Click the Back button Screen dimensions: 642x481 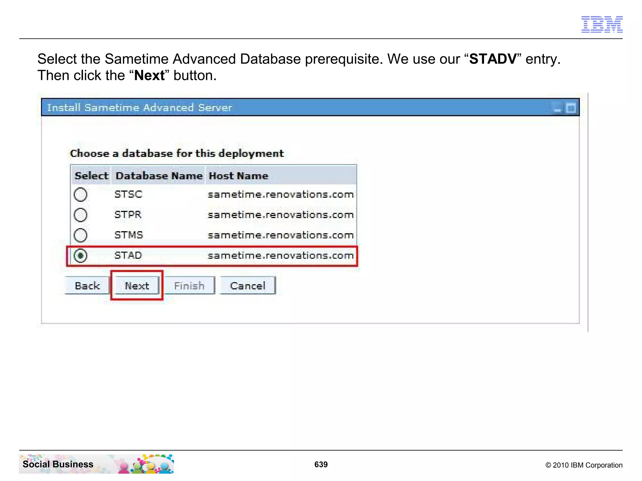click(x=87, y=286)
